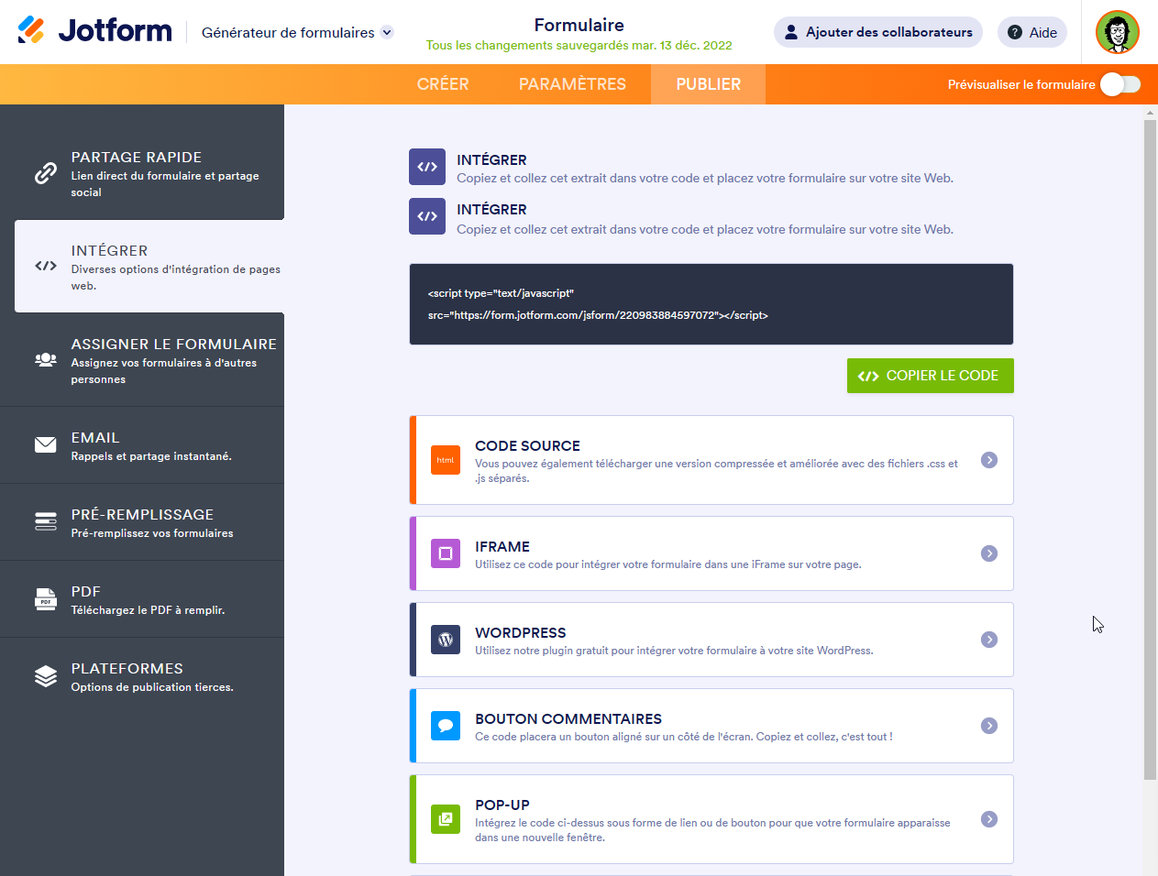Image resolution: width=1158 pixels, height=876 pixels.
Task: Click the Partage Rapide link icon
Action: point(46,173)
